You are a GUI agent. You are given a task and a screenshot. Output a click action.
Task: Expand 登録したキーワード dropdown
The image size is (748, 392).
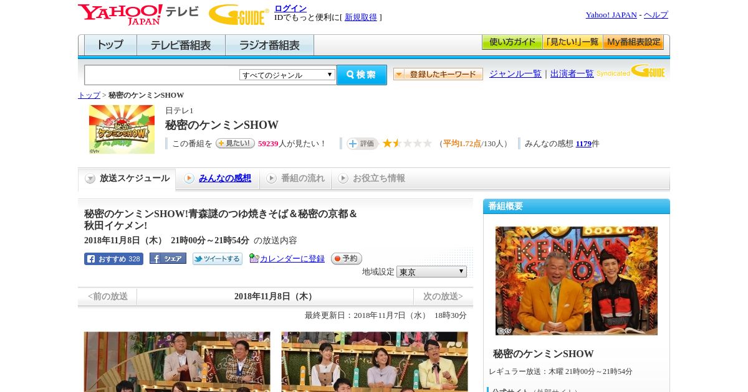[438, 74]
